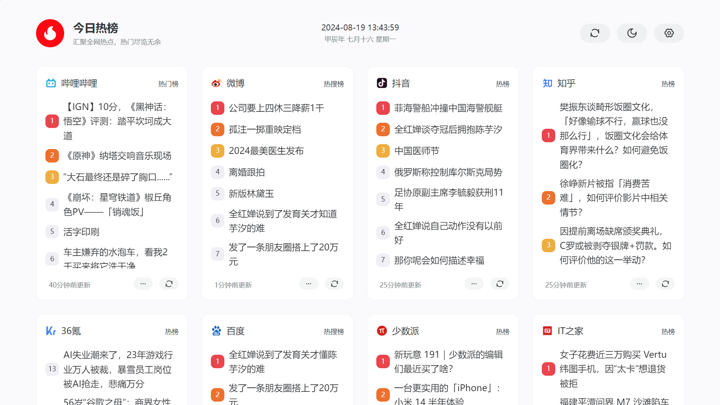The height and width of the screenshot is (405, 720).
Task: Open 女子花费近三万购买 Vertu entry
Action: pos(613,369)
